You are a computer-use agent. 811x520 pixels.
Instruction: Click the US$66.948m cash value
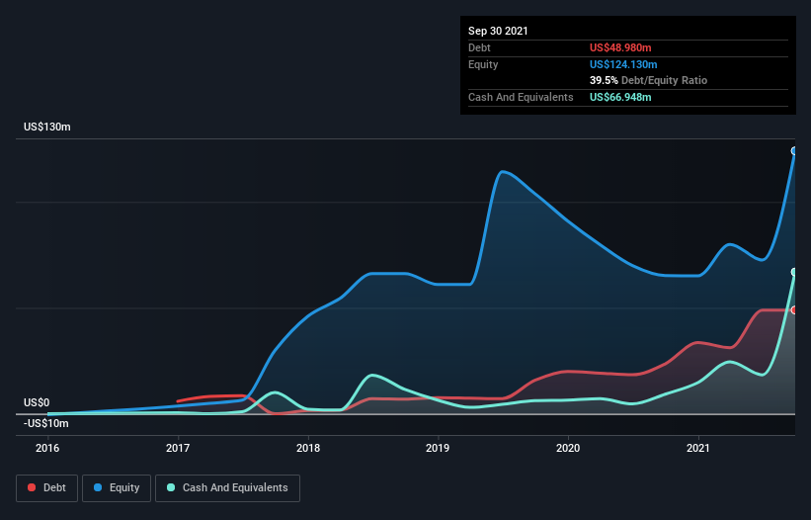[x=620, y=97]
